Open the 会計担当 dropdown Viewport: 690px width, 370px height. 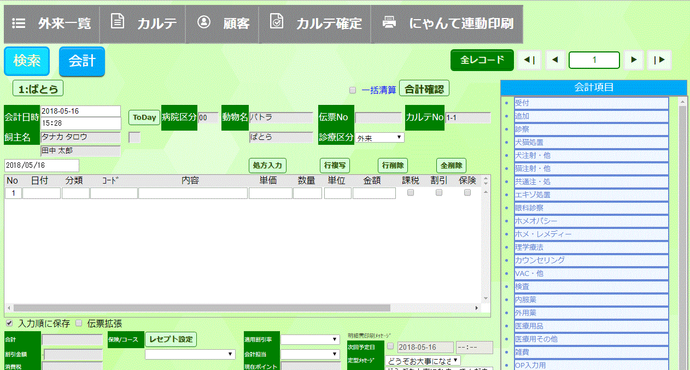point(310,354)
